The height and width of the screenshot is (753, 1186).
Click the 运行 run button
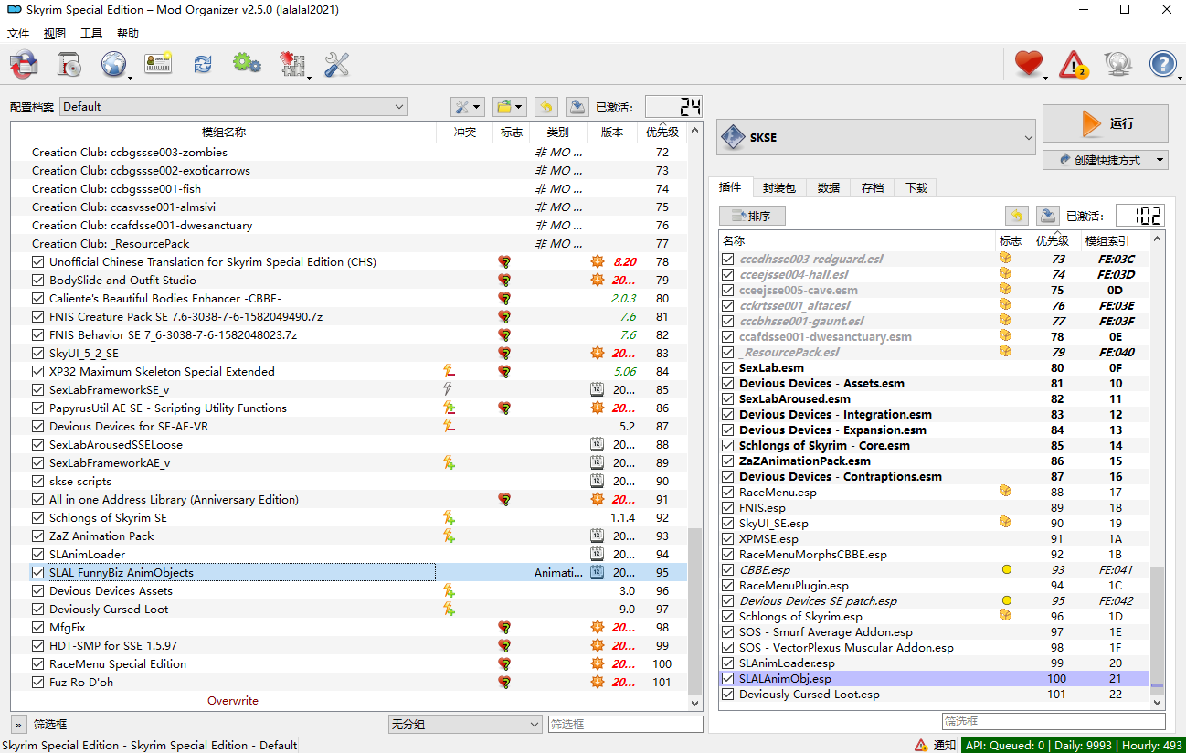tap(1106, 123)
